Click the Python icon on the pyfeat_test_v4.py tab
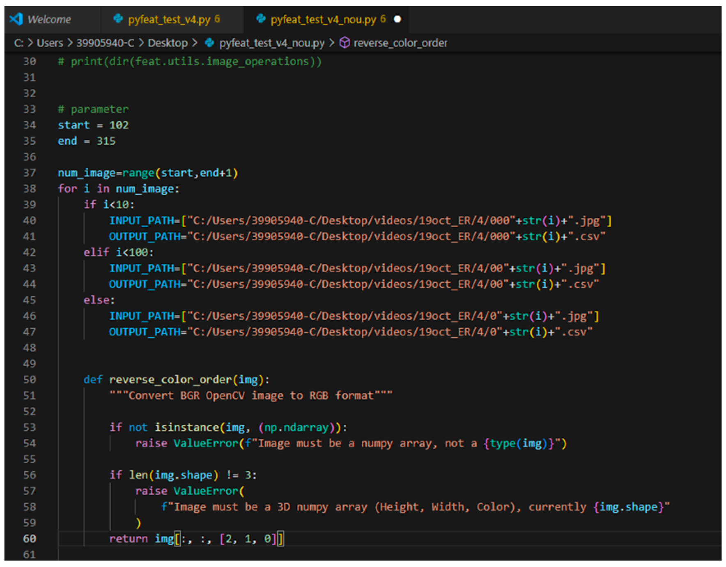Viewport: 726px width, 567px height. click(118, 19)
